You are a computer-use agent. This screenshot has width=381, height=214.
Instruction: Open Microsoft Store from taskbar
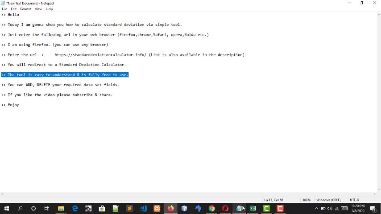[102, 208]
